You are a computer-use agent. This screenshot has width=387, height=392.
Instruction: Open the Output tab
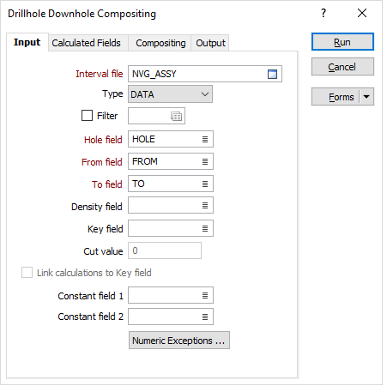coord(210,43)
